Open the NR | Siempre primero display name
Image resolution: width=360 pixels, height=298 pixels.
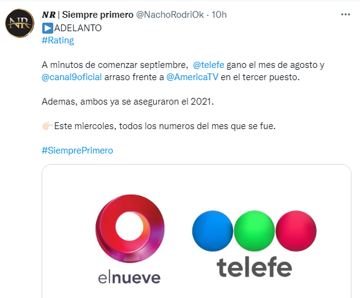point(88,15)
